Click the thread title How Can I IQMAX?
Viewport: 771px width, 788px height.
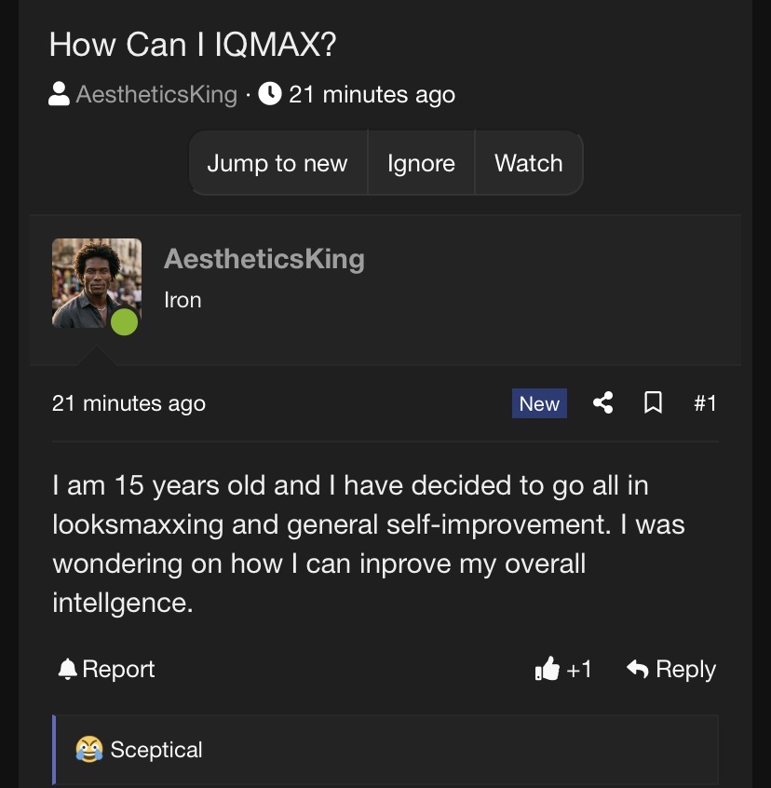coord(193,45)
